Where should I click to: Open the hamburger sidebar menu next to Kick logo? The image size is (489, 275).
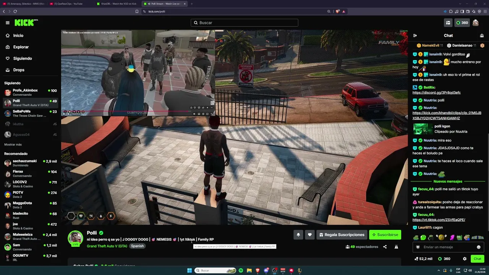click(x=7, y=23)
